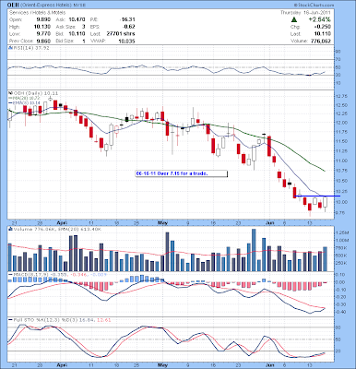Click the 27701 shrs last trade size

[121, 34]
